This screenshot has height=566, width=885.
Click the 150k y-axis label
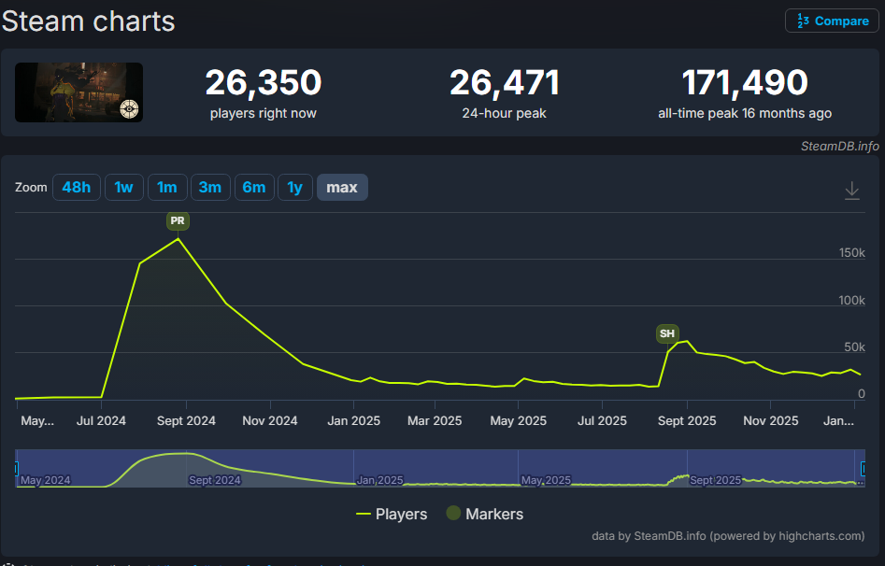click(851, 253)
